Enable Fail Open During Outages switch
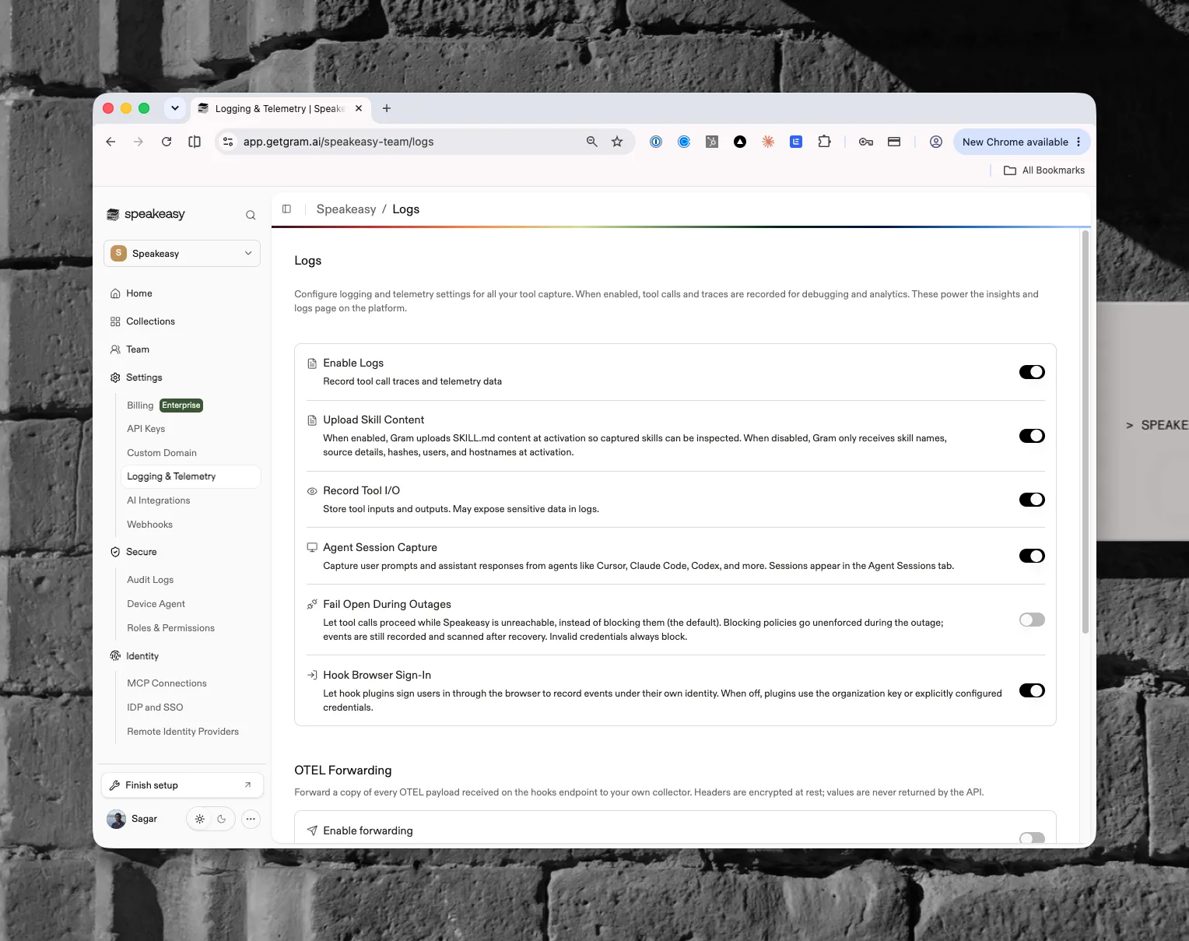1189x941 pixels. click(1032, 620)
